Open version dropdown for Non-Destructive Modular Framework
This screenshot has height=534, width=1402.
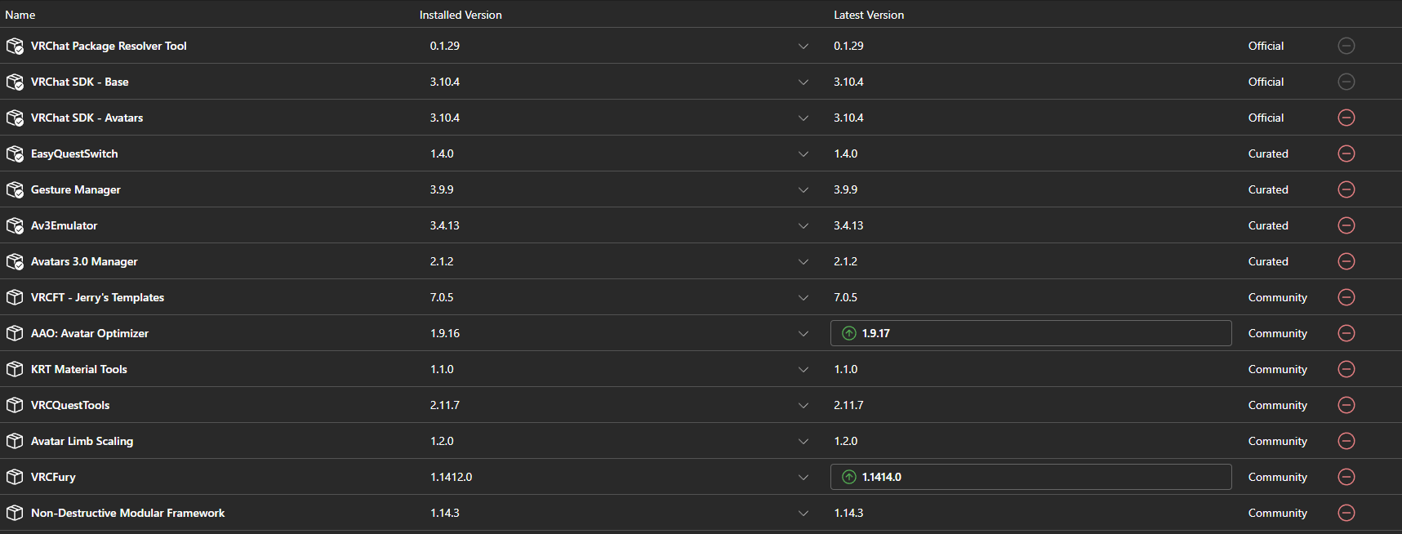803,514
